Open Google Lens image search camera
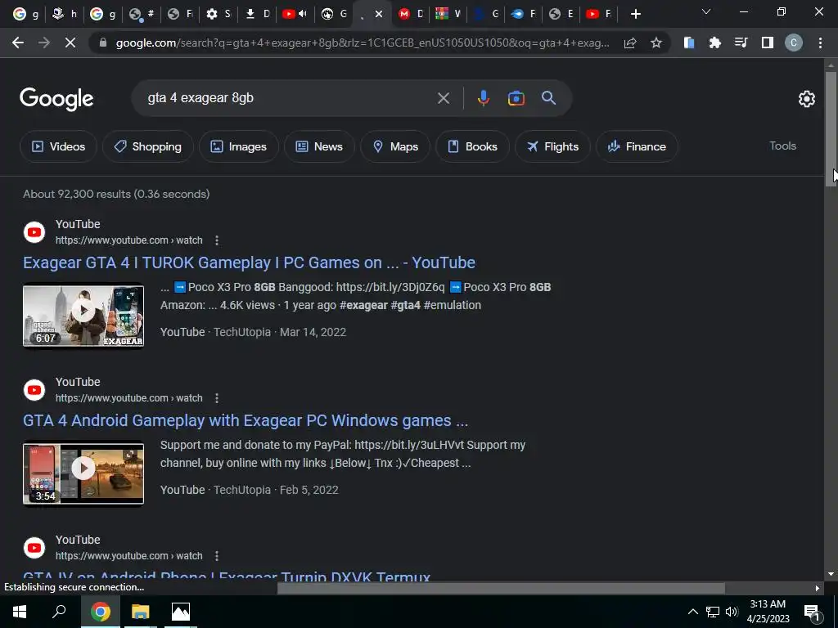The height and width of the screenshot is (628, 838). [516, 98]
